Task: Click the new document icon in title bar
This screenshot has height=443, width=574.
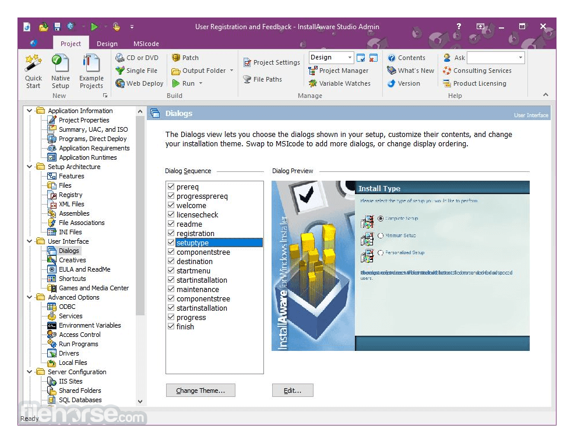Action: (27, 27)
